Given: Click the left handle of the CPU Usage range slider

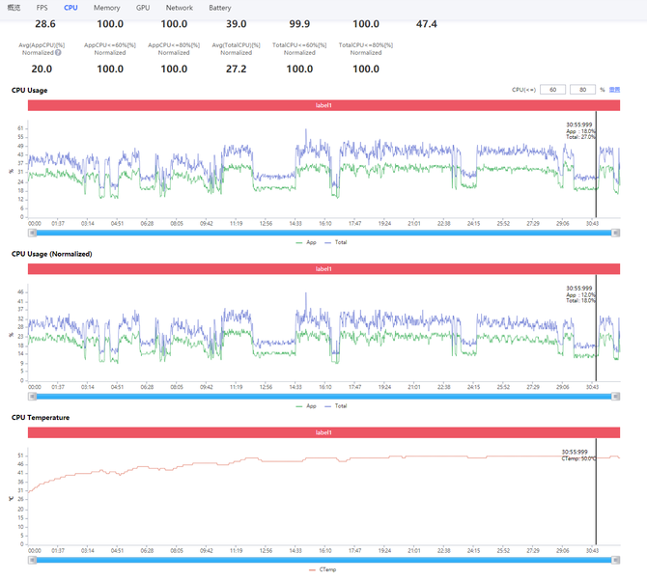Looking at the screenshot, I should [x=32, y=232].
